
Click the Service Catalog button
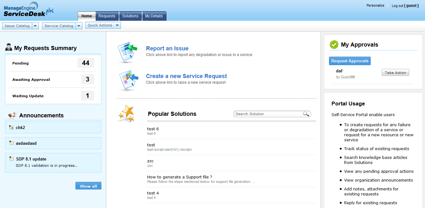click(59, 26)
